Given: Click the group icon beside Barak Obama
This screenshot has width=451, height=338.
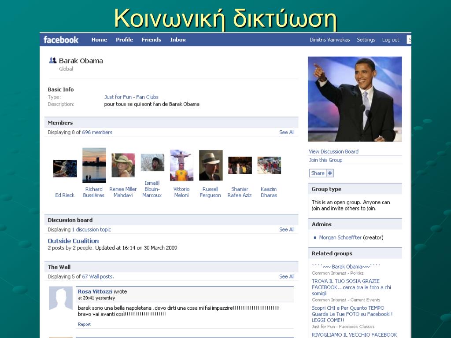Looking at the screenshot, I should (53, 60).
